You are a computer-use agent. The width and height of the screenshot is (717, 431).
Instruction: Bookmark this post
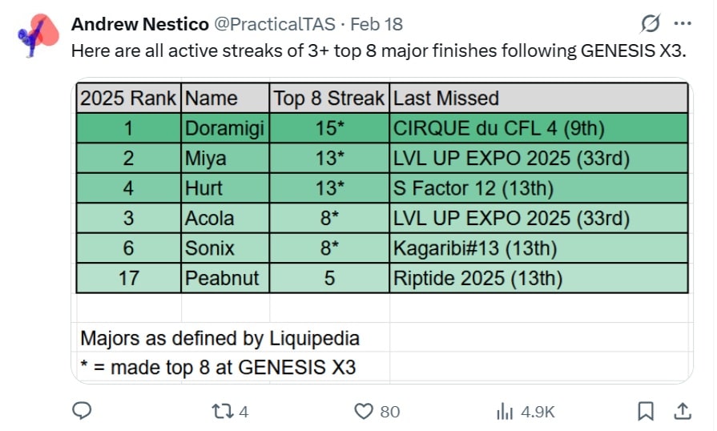645,411
